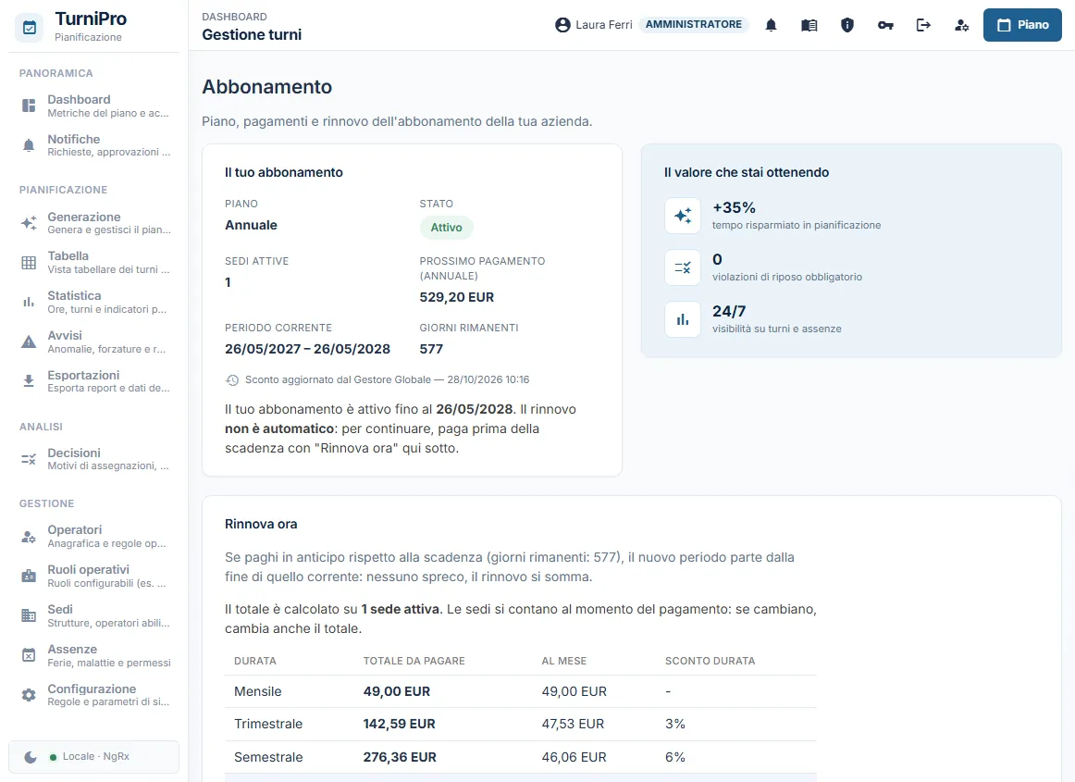Image resolution: width=1075 pixels, height=782 pixels.
Task: Open the Assenze page
Action: 94,655
